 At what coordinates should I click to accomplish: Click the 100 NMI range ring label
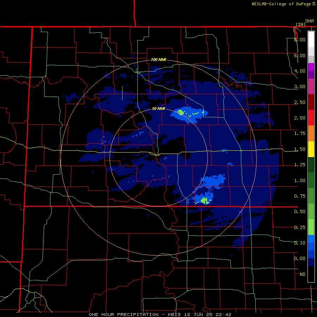pos(159,60)
